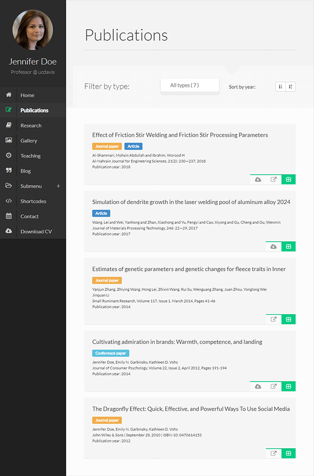Viewport: 314px width, 476px height.
Task: Open the Download CV cloud icon
Action: coord(8,231)
